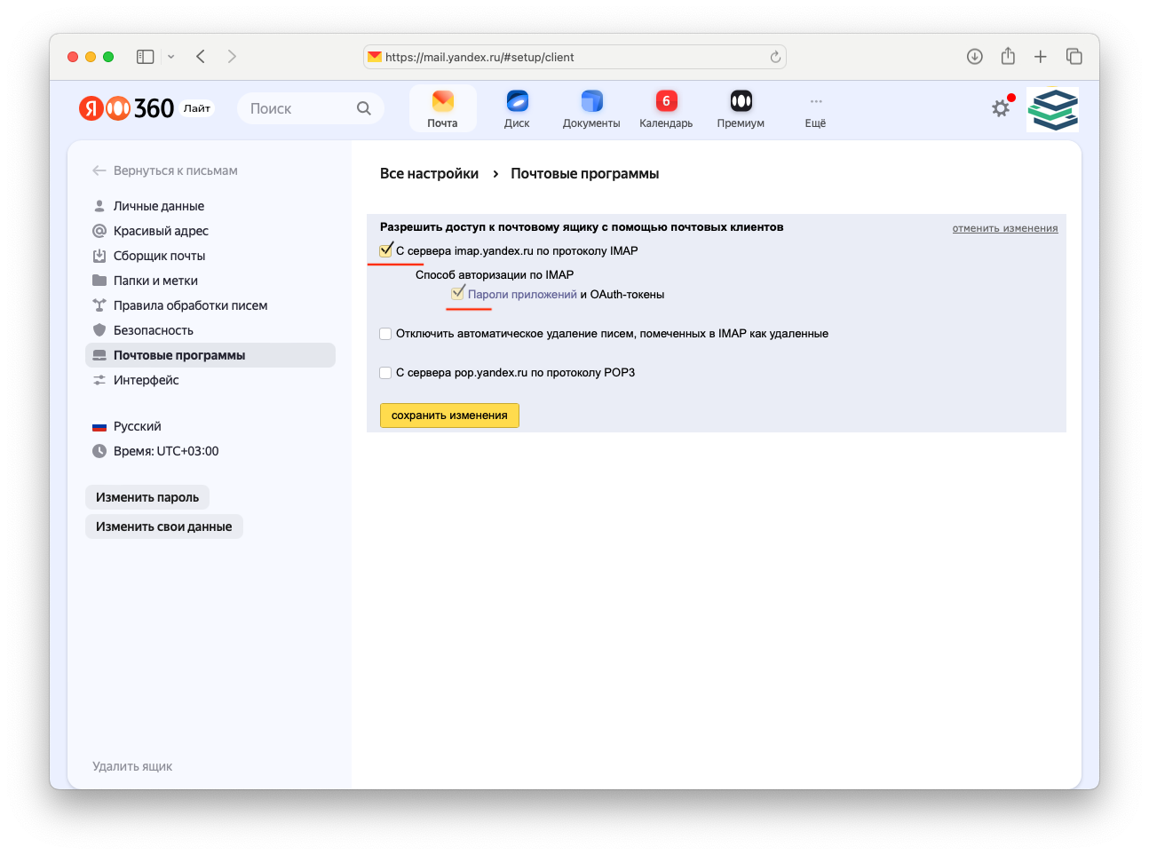Go back using Вернуться к письмам arrow
This screenshot has height=855, width=1149.
tap(99, 170)
